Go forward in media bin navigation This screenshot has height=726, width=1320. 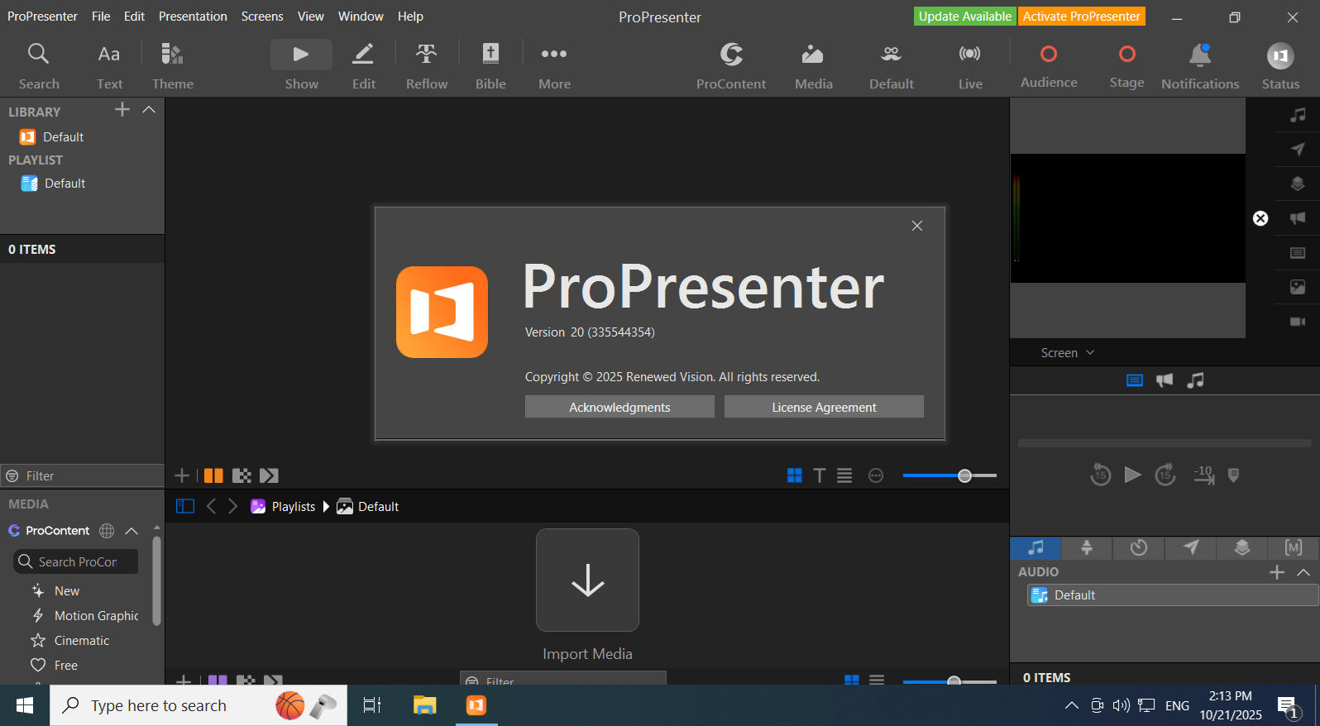click(x=232, y=506)
